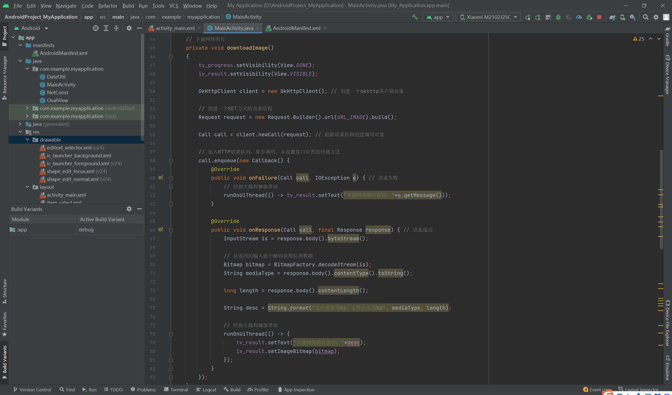This screenshot has width=672, height=395.
Task: Open the Refactor menu
Action: (107, 6)
